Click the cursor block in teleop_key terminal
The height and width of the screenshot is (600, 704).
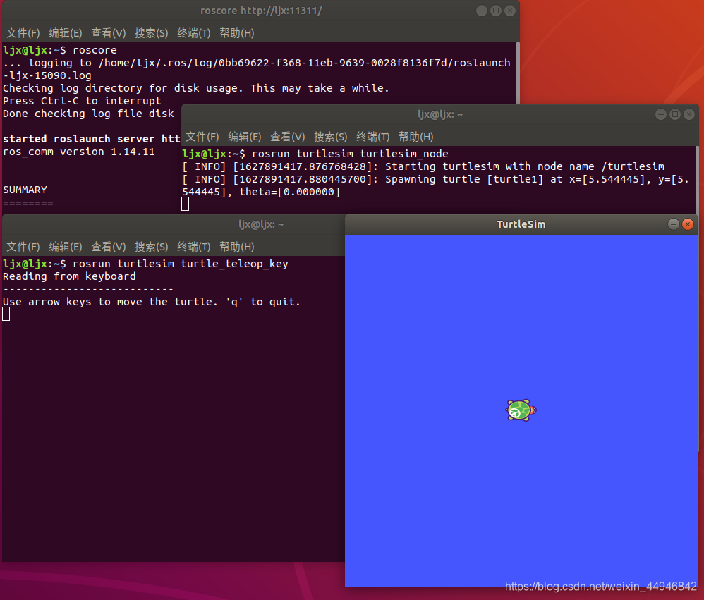click(6, 314)
